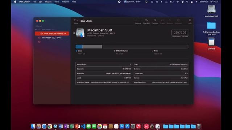Open FaceTime from the Dock

(x=94, y=126)
